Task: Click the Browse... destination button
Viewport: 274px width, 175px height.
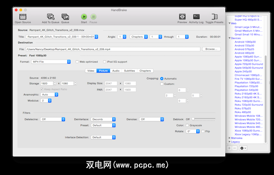Action: click(x=211, y=49)
